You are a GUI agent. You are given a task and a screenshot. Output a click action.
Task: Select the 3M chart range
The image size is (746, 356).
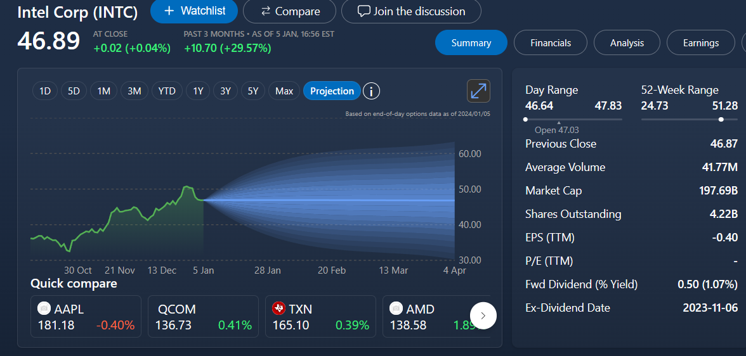pyautogui.click(x=134, y=91)
